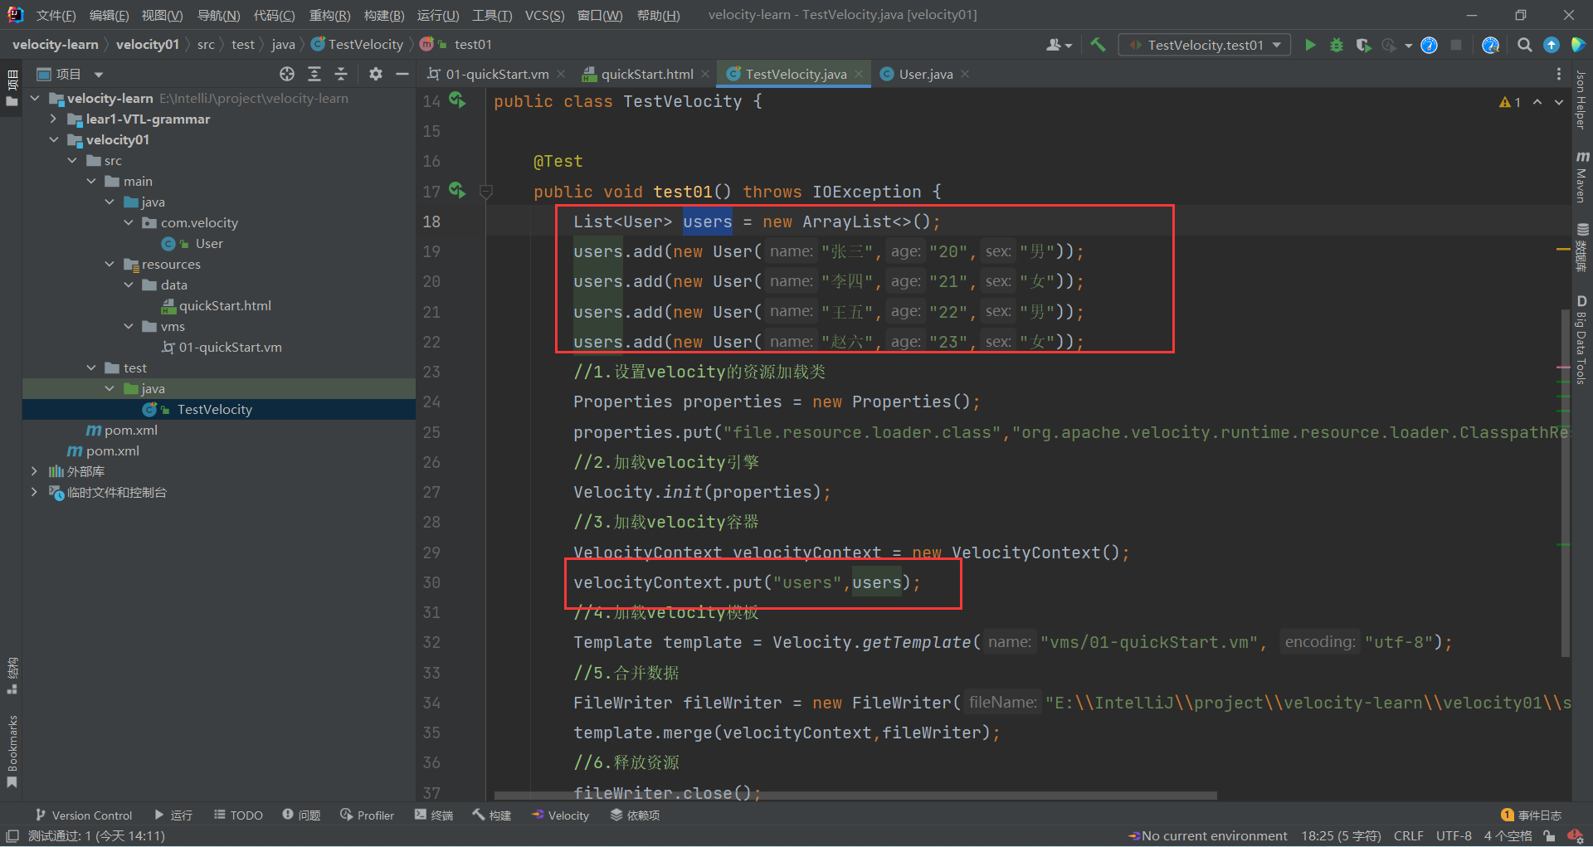
Task: Click run gutter icon at line 14
Action: (x=457, y=100)
